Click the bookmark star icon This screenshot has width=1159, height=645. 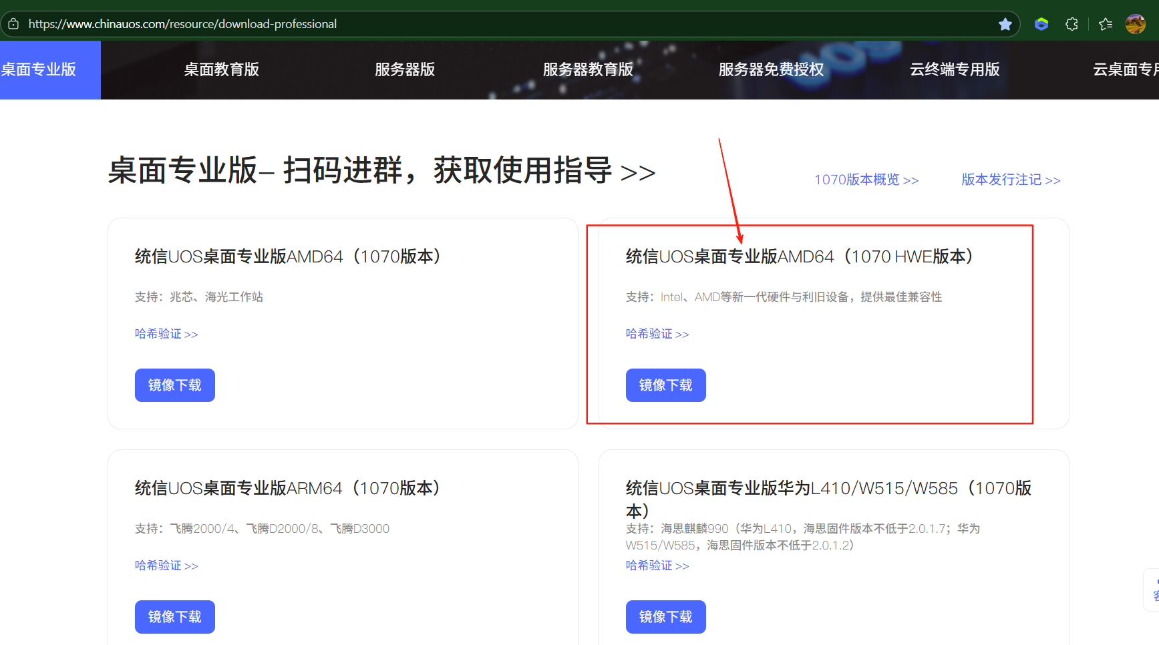1005,24
